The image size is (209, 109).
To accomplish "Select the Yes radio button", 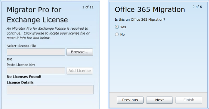I will (117, 27).
